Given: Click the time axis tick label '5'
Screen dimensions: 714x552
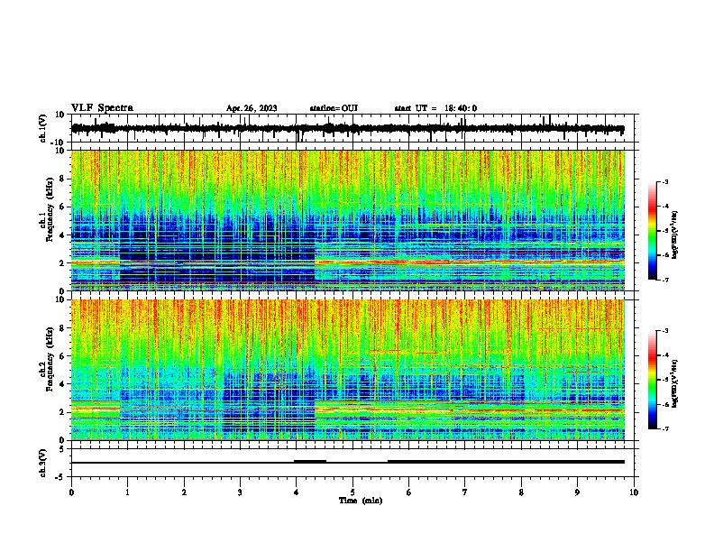Looking at the screenshot, I should [352, 492].
